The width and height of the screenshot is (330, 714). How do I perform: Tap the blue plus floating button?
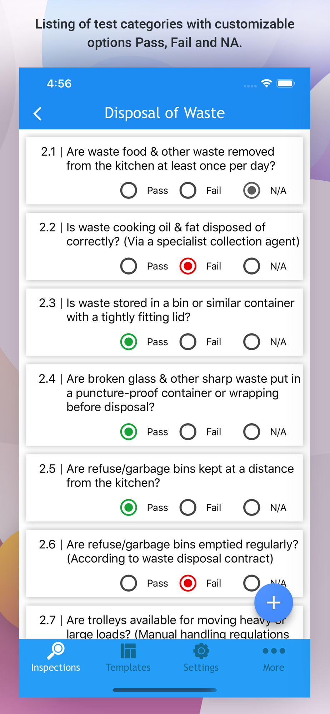[x=274, y=603]
